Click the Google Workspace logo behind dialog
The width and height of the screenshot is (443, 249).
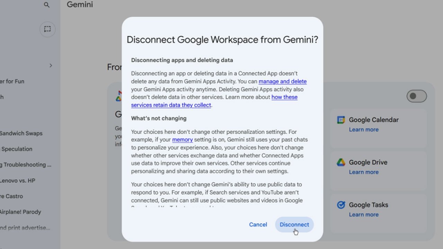click(118, 96)
